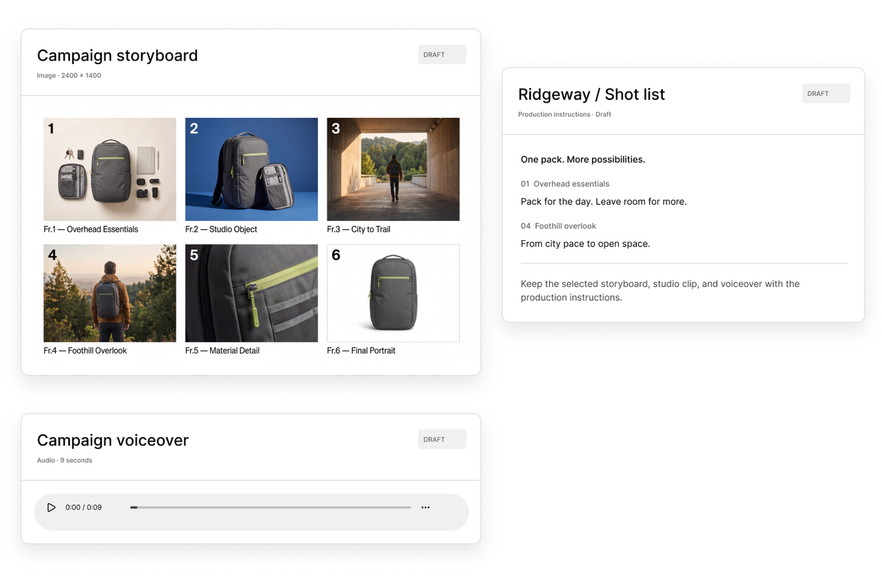Click the 'Fr.2 — Studio Object' caption

tap(221, 229)
